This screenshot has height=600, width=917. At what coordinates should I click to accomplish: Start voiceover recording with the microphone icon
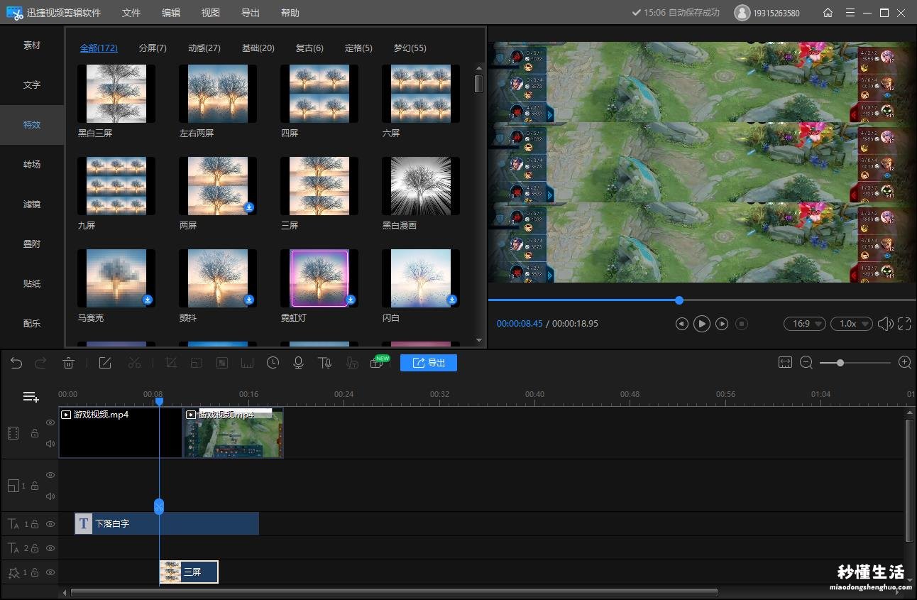point(299,363)
